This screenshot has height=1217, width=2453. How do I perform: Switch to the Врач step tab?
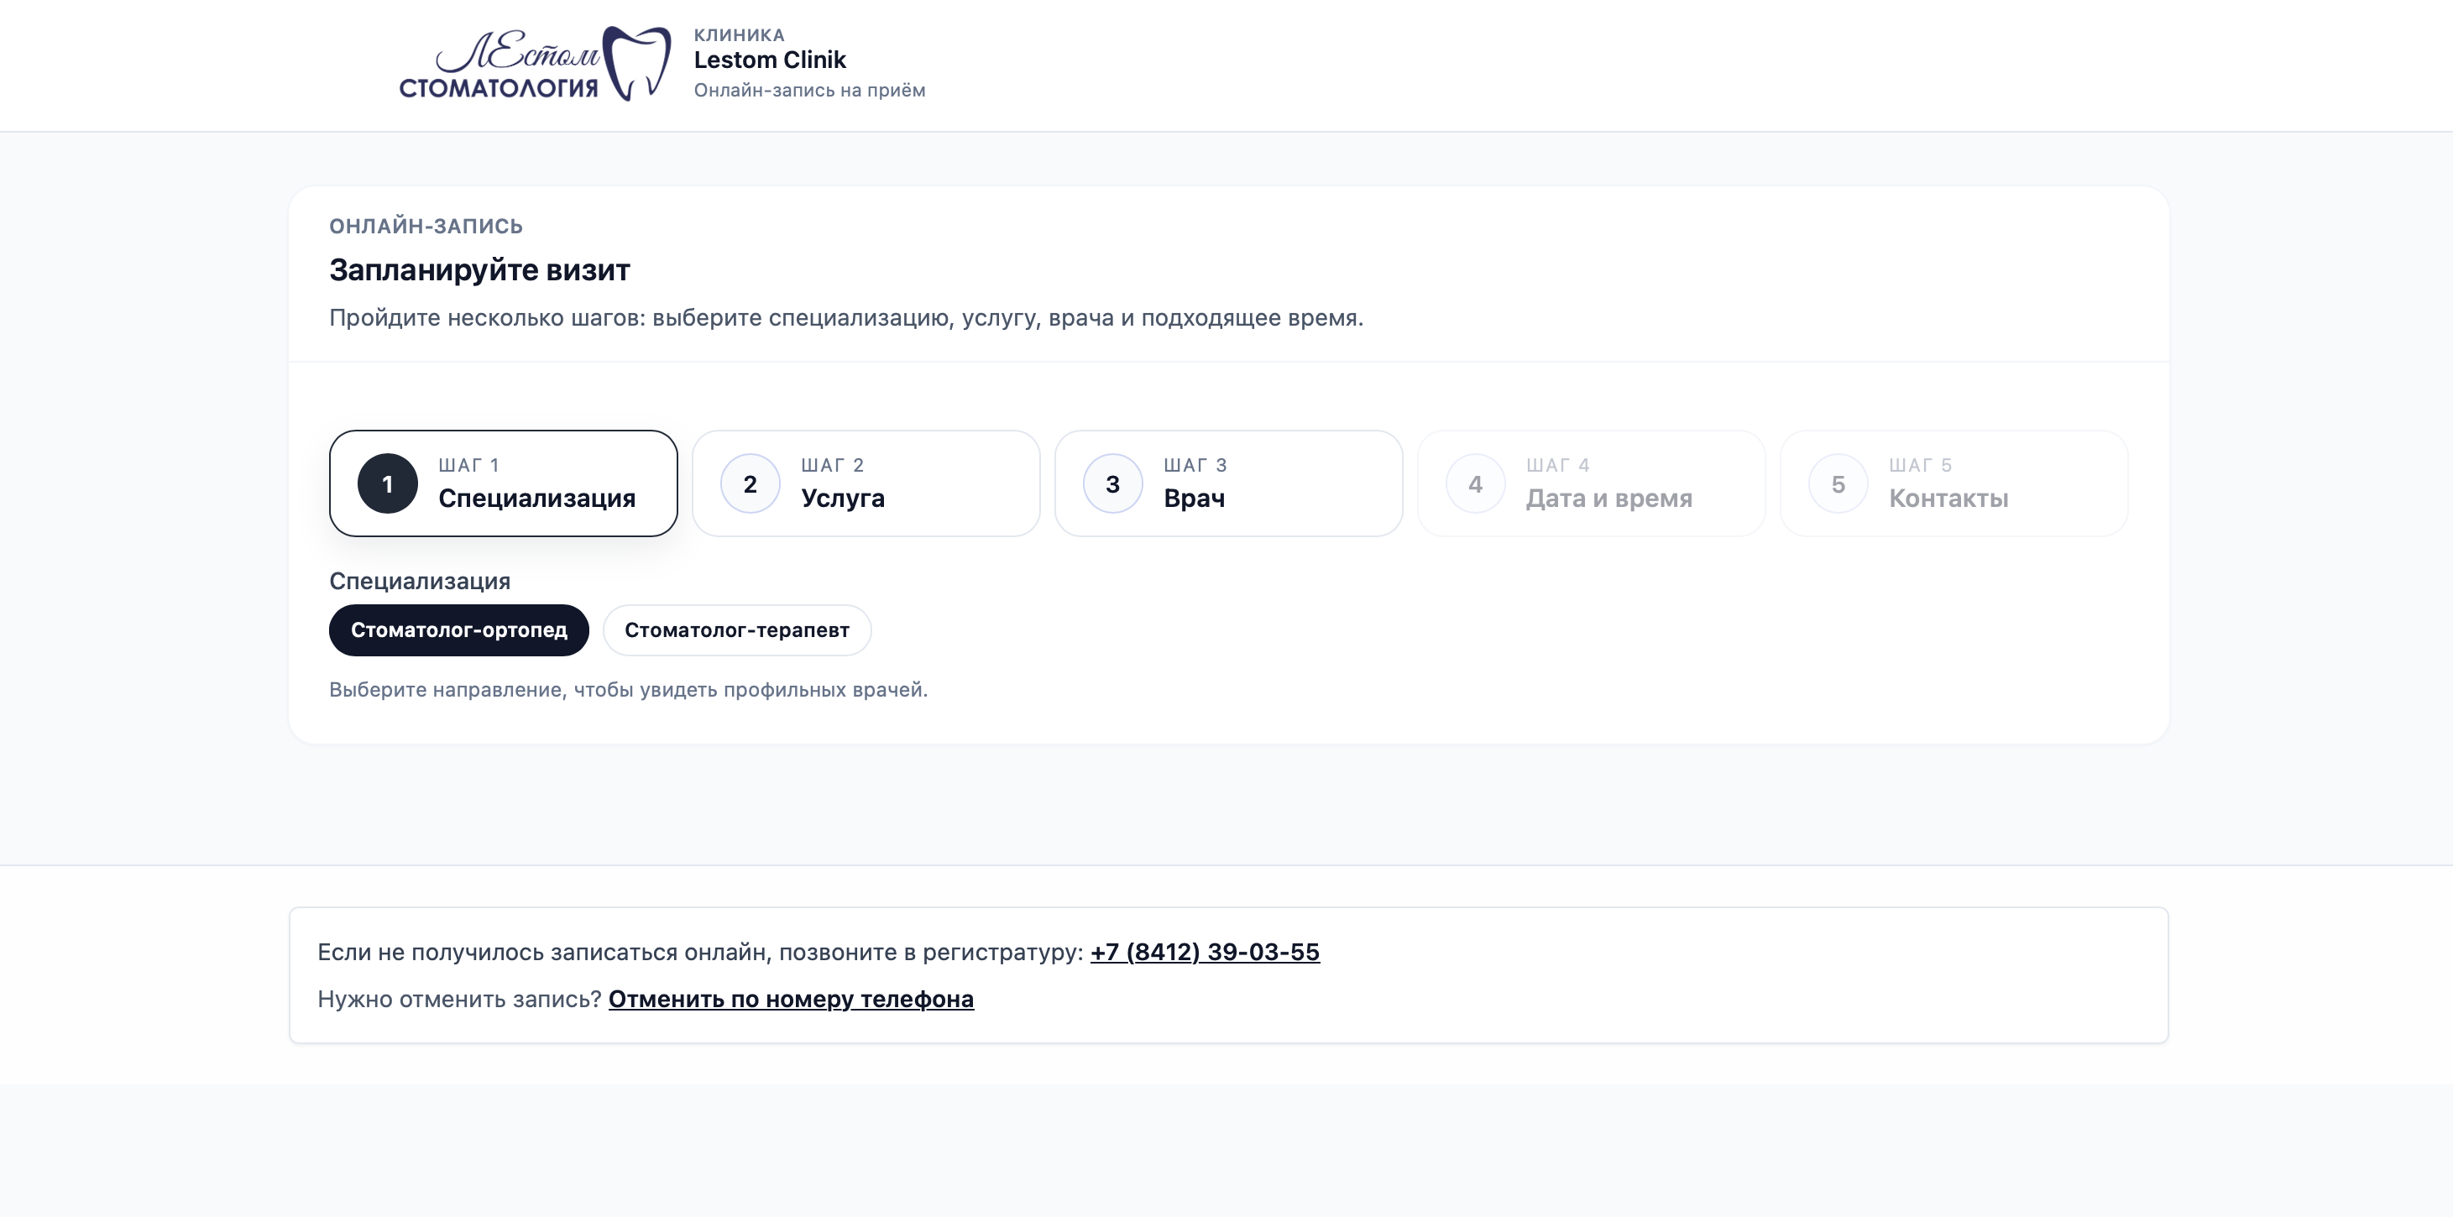[x=1228, y=483]
